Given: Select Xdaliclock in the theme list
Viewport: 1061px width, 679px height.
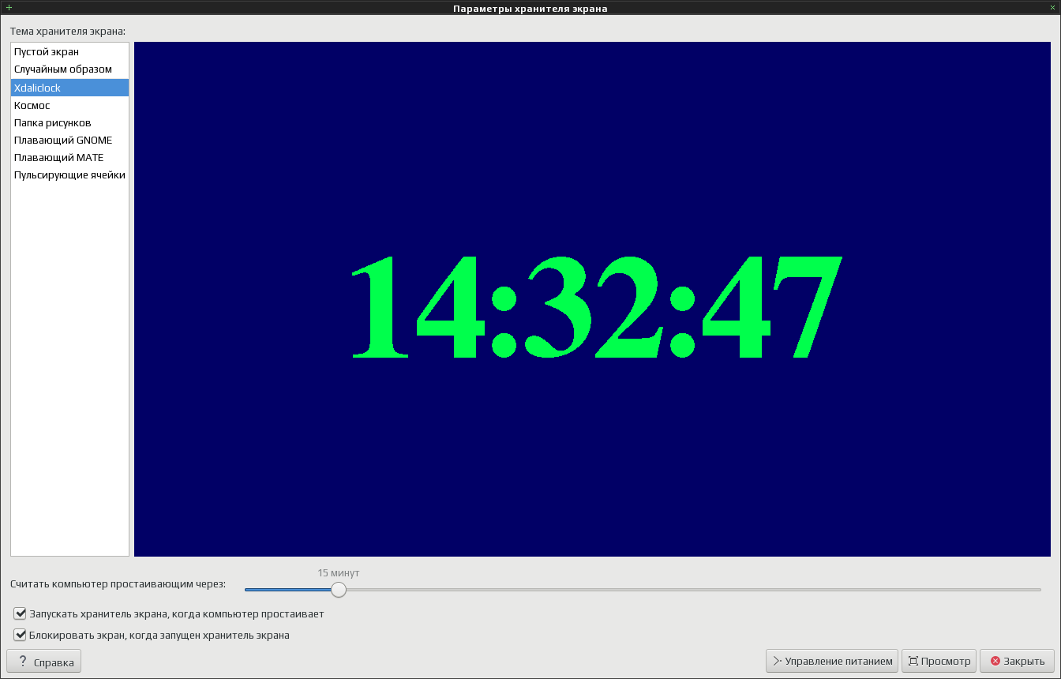Looking at the screenshot, I should coord(69,88).
